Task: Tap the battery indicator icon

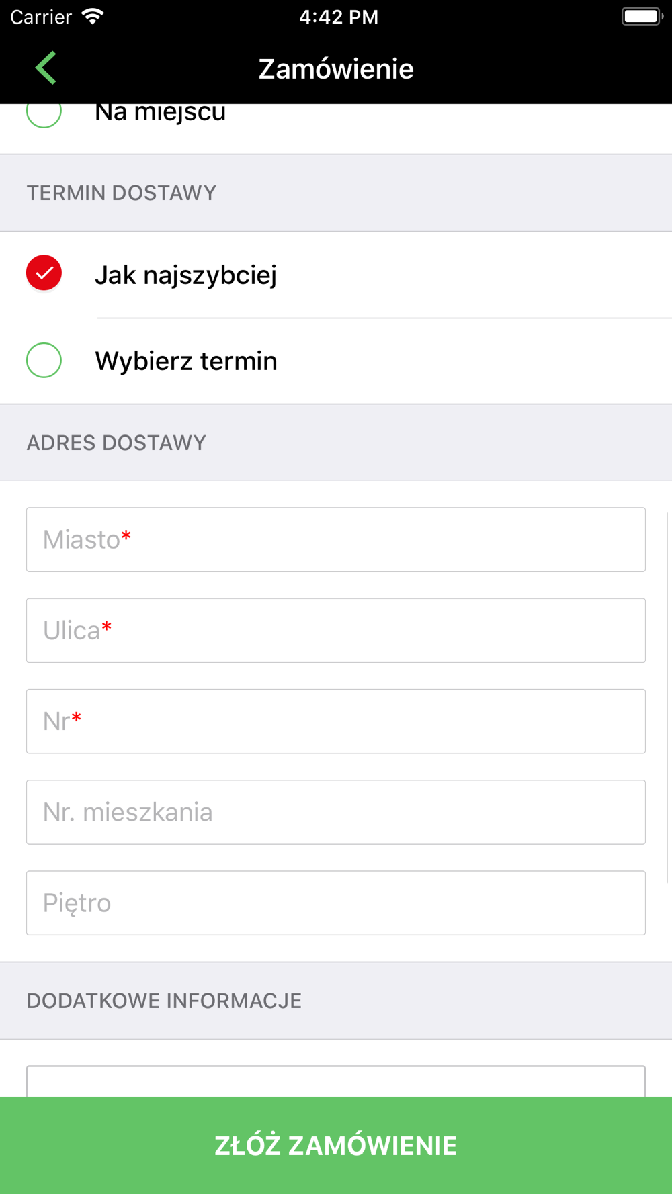Action: click(642, 17)
